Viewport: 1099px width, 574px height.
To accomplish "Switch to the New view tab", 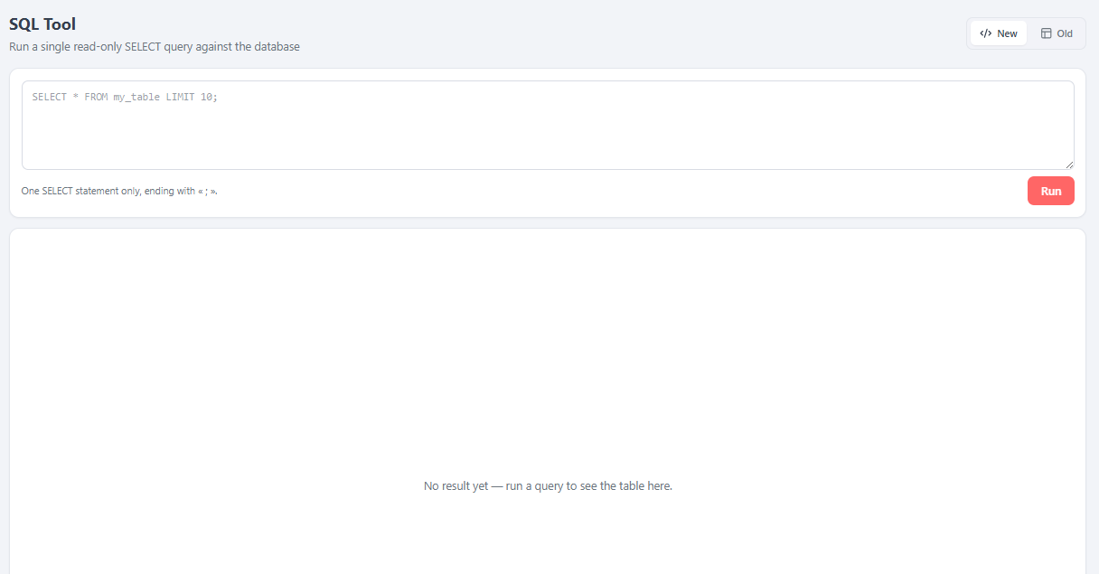I will pyautogui.click(x=998, y=33).
